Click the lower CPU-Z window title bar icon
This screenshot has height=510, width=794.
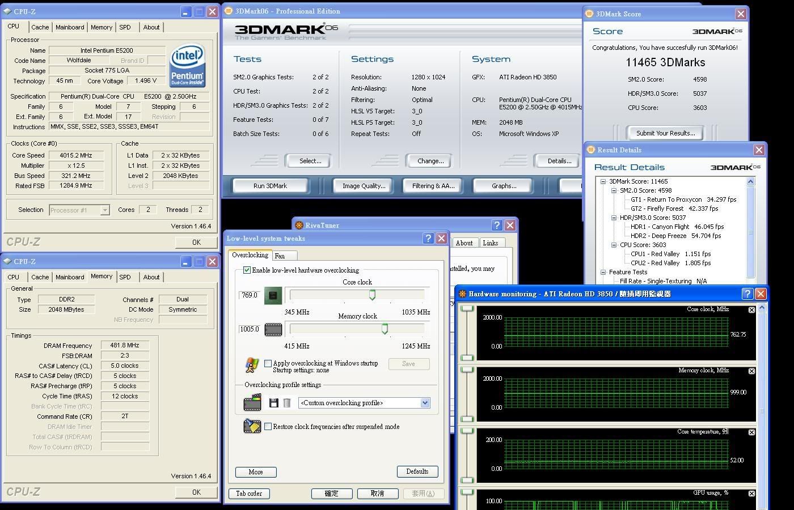[x=7, y=261]
